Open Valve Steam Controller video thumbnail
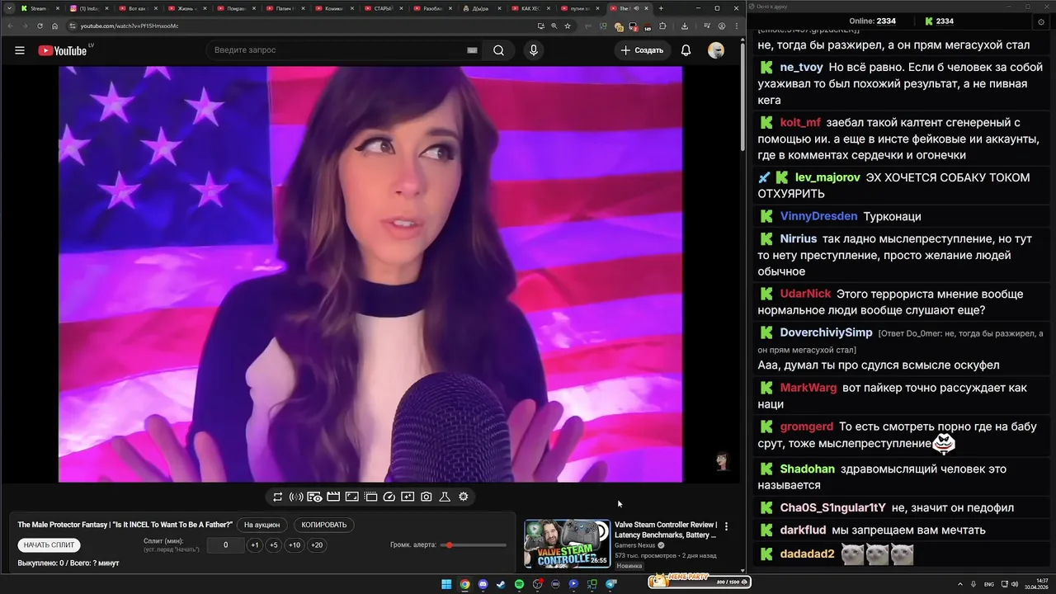The width and height of the screenshot is (1056, 594). click(568, 544)
